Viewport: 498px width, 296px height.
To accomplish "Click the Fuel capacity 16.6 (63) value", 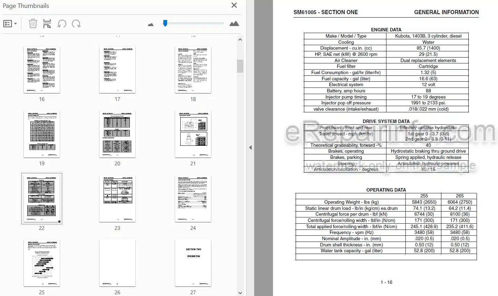I will tap(428, 79).
